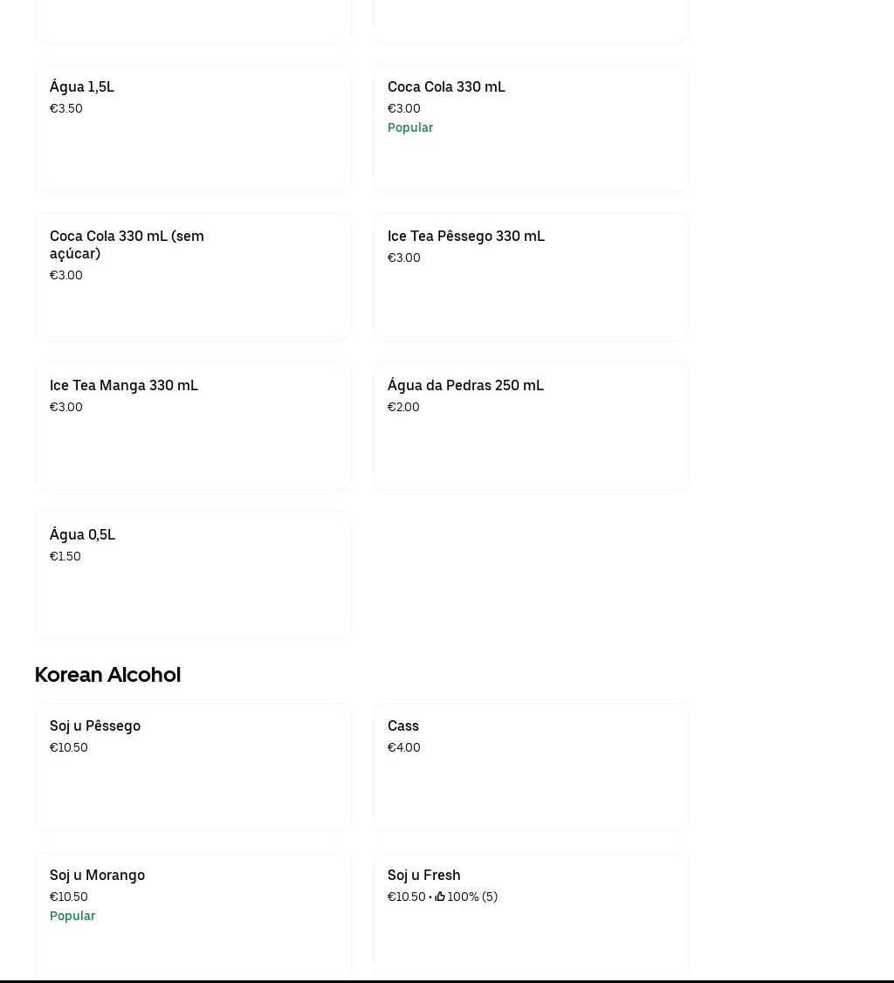894x983 pixels.
Task: Select the Ice Tea Manga 330 mL item
Action: point(193,426)
